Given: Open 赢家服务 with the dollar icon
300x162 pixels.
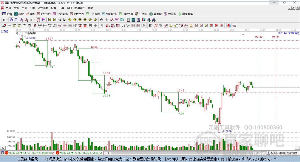Looking at the screenshot, I should [x=185, y=14].
